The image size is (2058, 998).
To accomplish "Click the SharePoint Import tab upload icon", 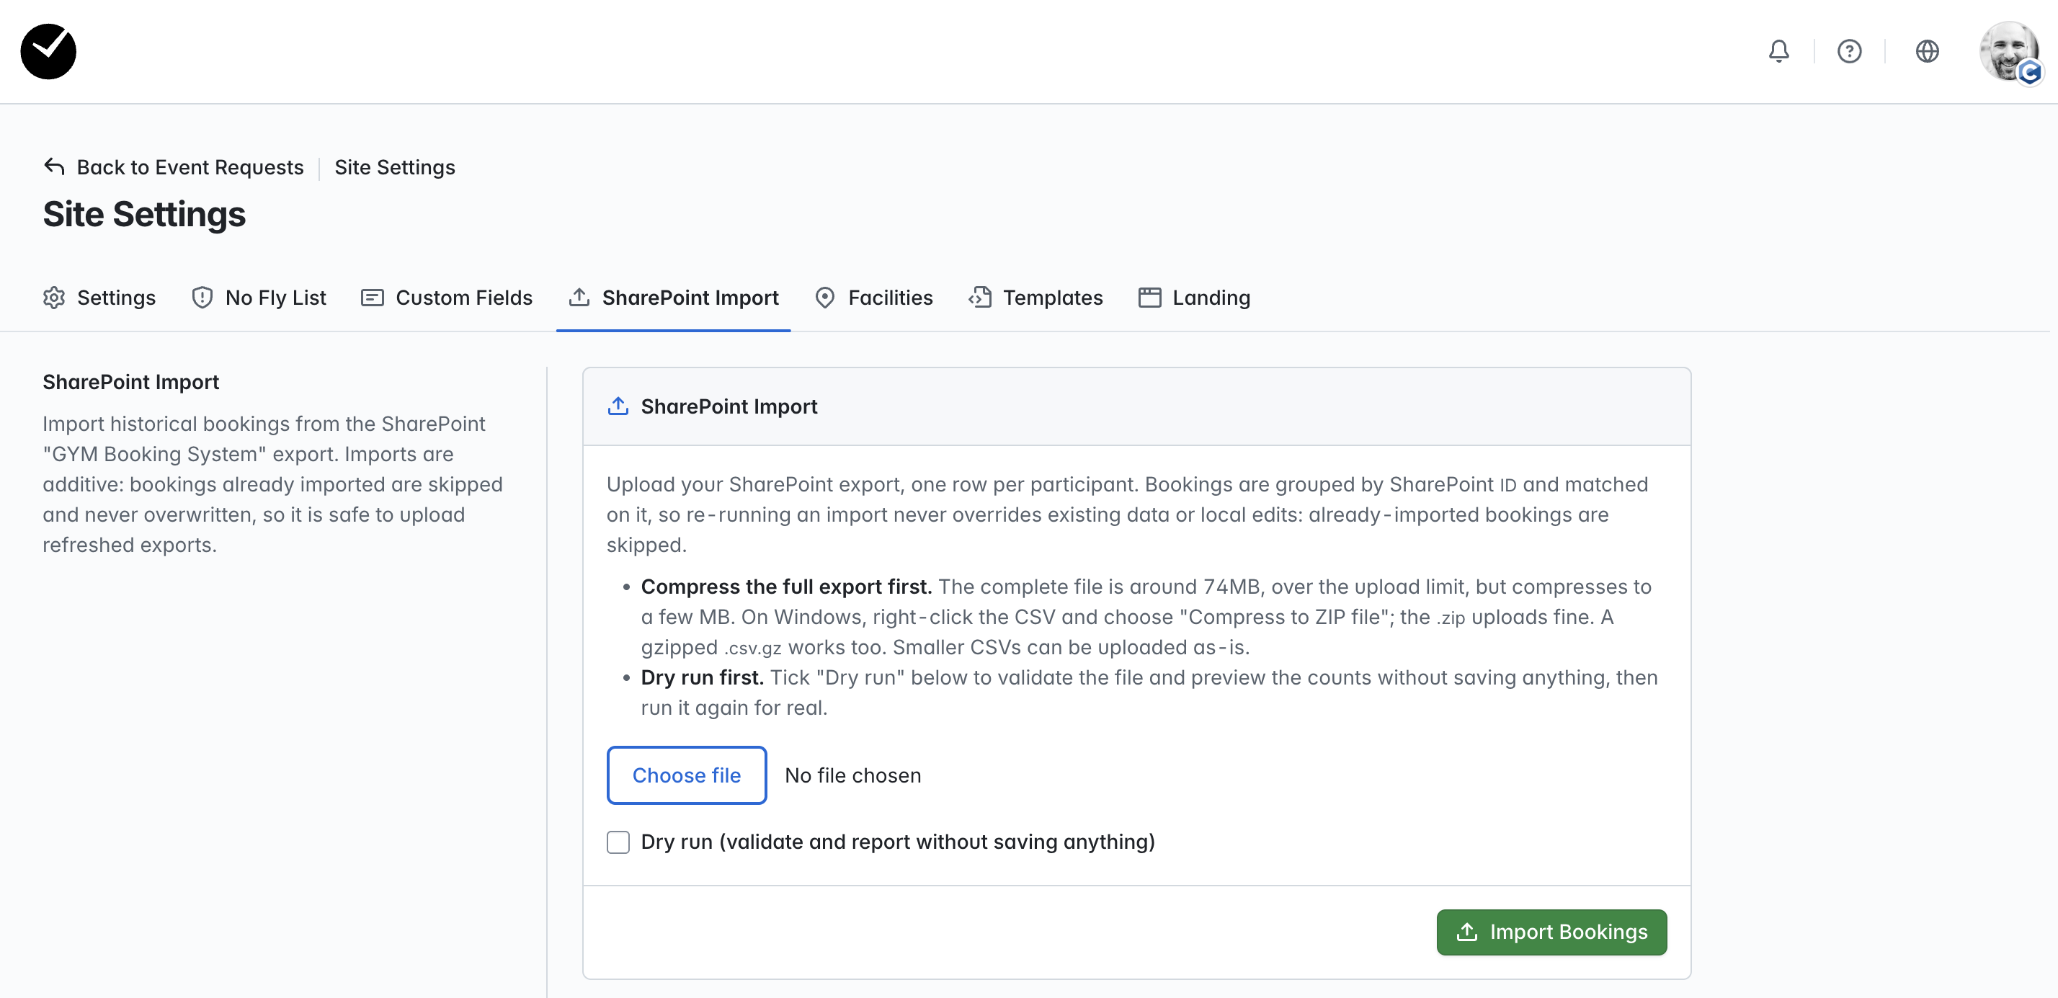I will point(579,298).
